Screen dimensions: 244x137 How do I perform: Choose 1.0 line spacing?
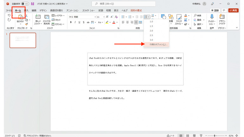coord(157,22)
